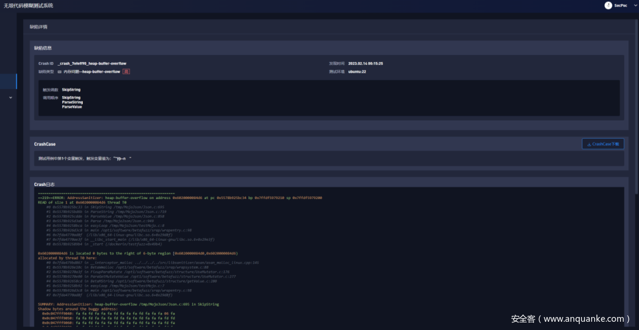Click the app title in top bar
The width and height of the screenshot is (639, 330).
pyautogui.click(x=28, y=5)
